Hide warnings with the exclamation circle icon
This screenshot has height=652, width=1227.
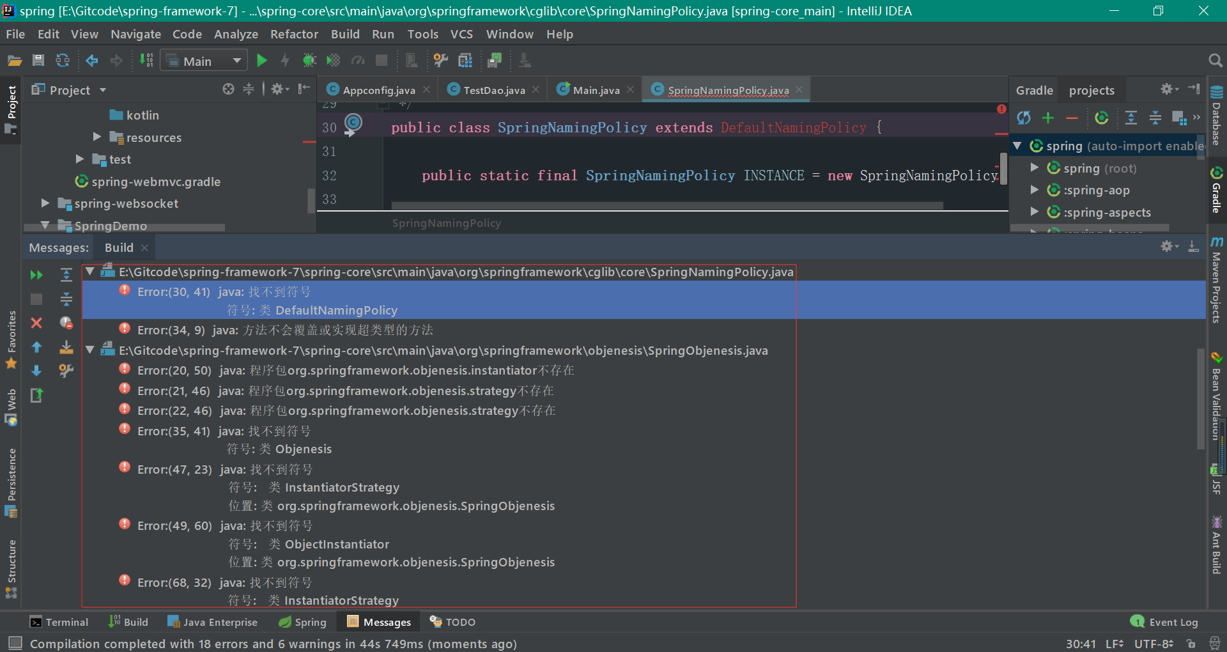(x=66, y=323)
